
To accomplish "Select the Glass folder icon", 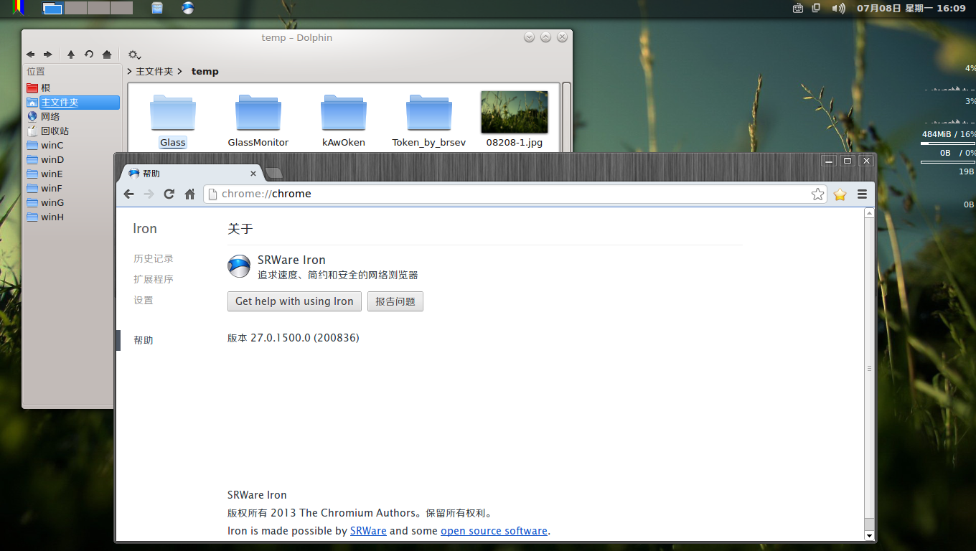I will pos(172,113).
